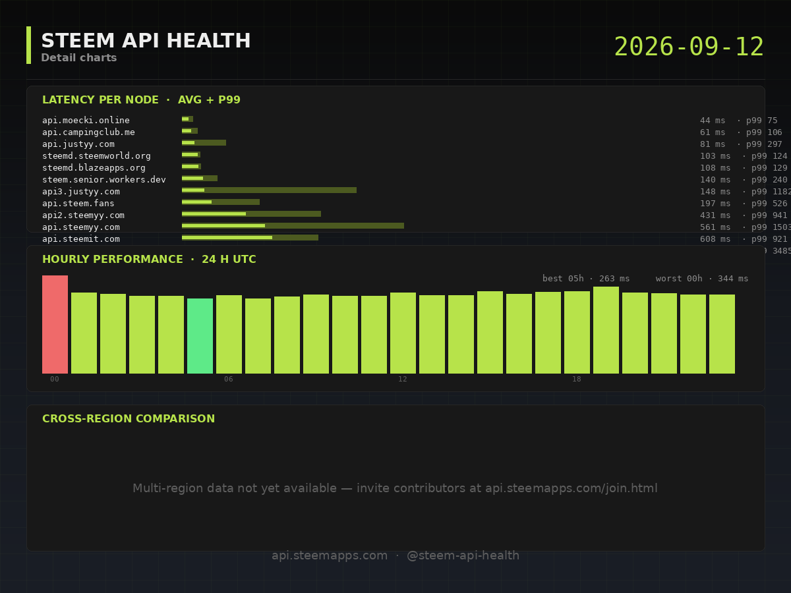Click the @steem-api-health footer handle
This screenshot has height=593, width=791.
463,555
